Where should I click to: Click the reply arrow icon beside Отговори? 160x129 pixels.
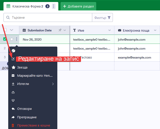click(13, 109)
